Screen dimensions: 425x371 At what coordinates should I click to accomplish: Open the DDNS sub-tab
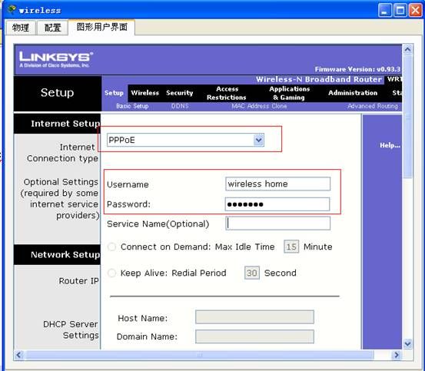(x=180, y=106)
